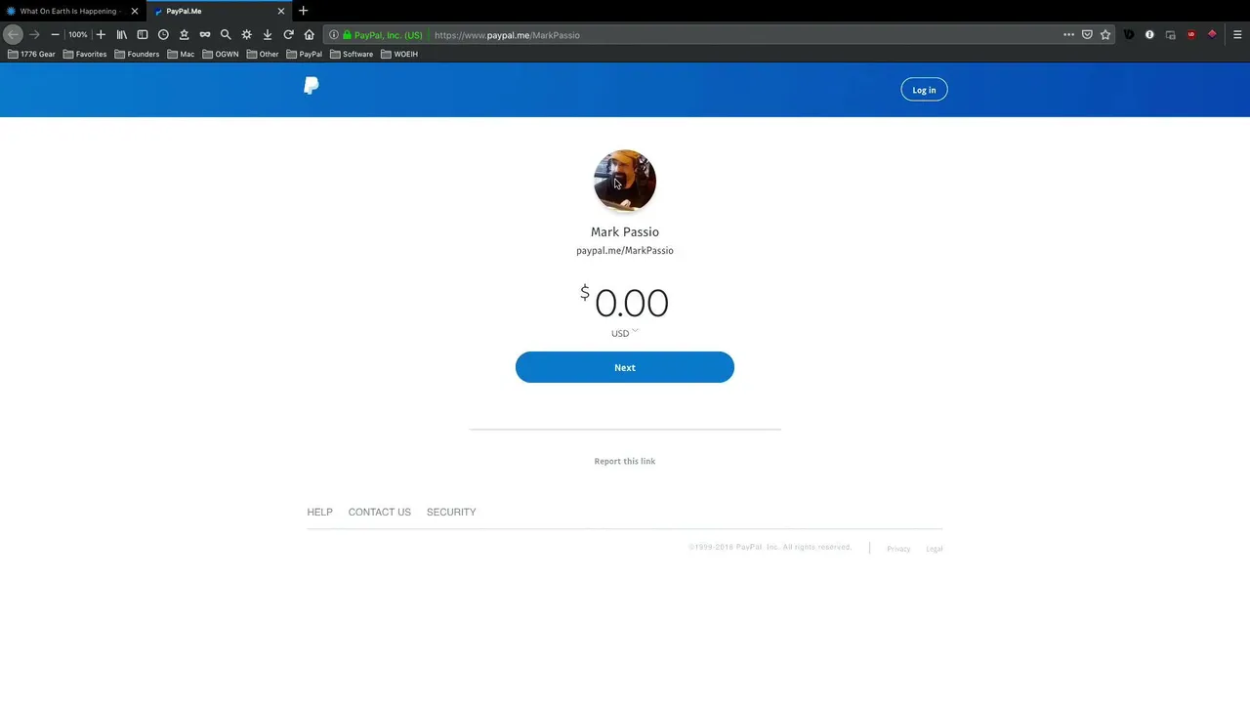Open the PayPal bookmarks folder
Screen dimensions: 1250x703
point(305,54)
